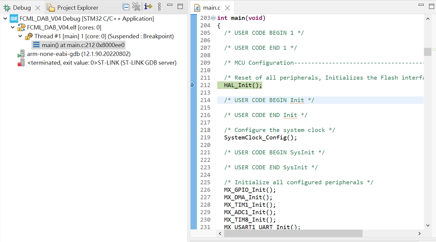
Task: Click the MX_TIM1_Init(); line
Action: click(250, 205)
